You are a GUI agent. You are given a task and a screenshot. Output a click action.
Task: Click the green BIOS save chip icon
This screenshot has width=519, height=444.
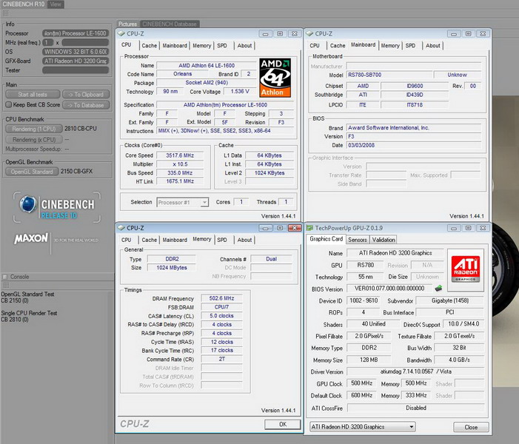pos(438,288)
